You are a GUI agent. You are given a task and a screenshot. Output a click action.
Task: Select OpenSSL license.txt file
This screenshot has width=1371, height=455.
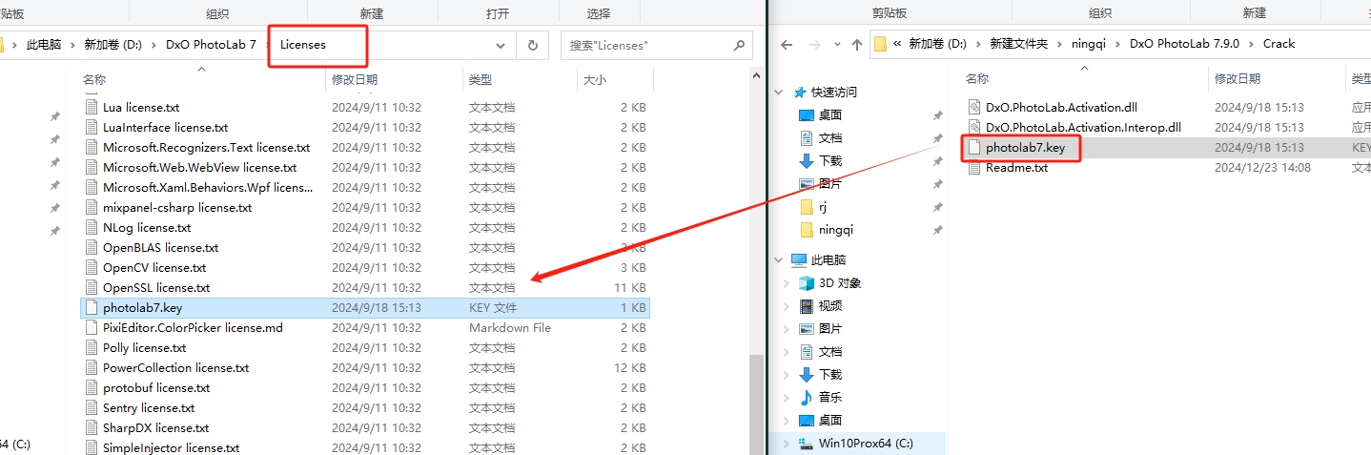(x=156, y=287)
